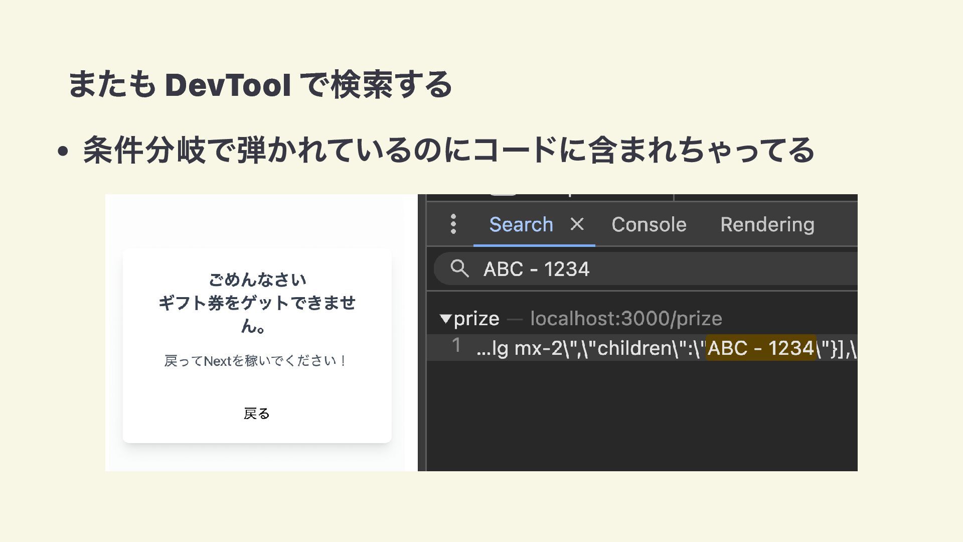Screen dimensions: 963x542
Task: Click the empty area of search results panel
Action: (642, 417)
